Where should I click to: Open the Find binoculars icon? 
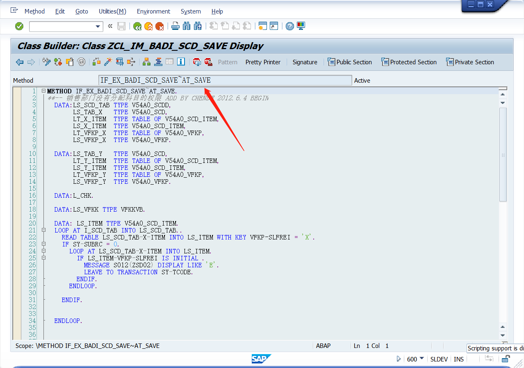click(x=187, y=26)
